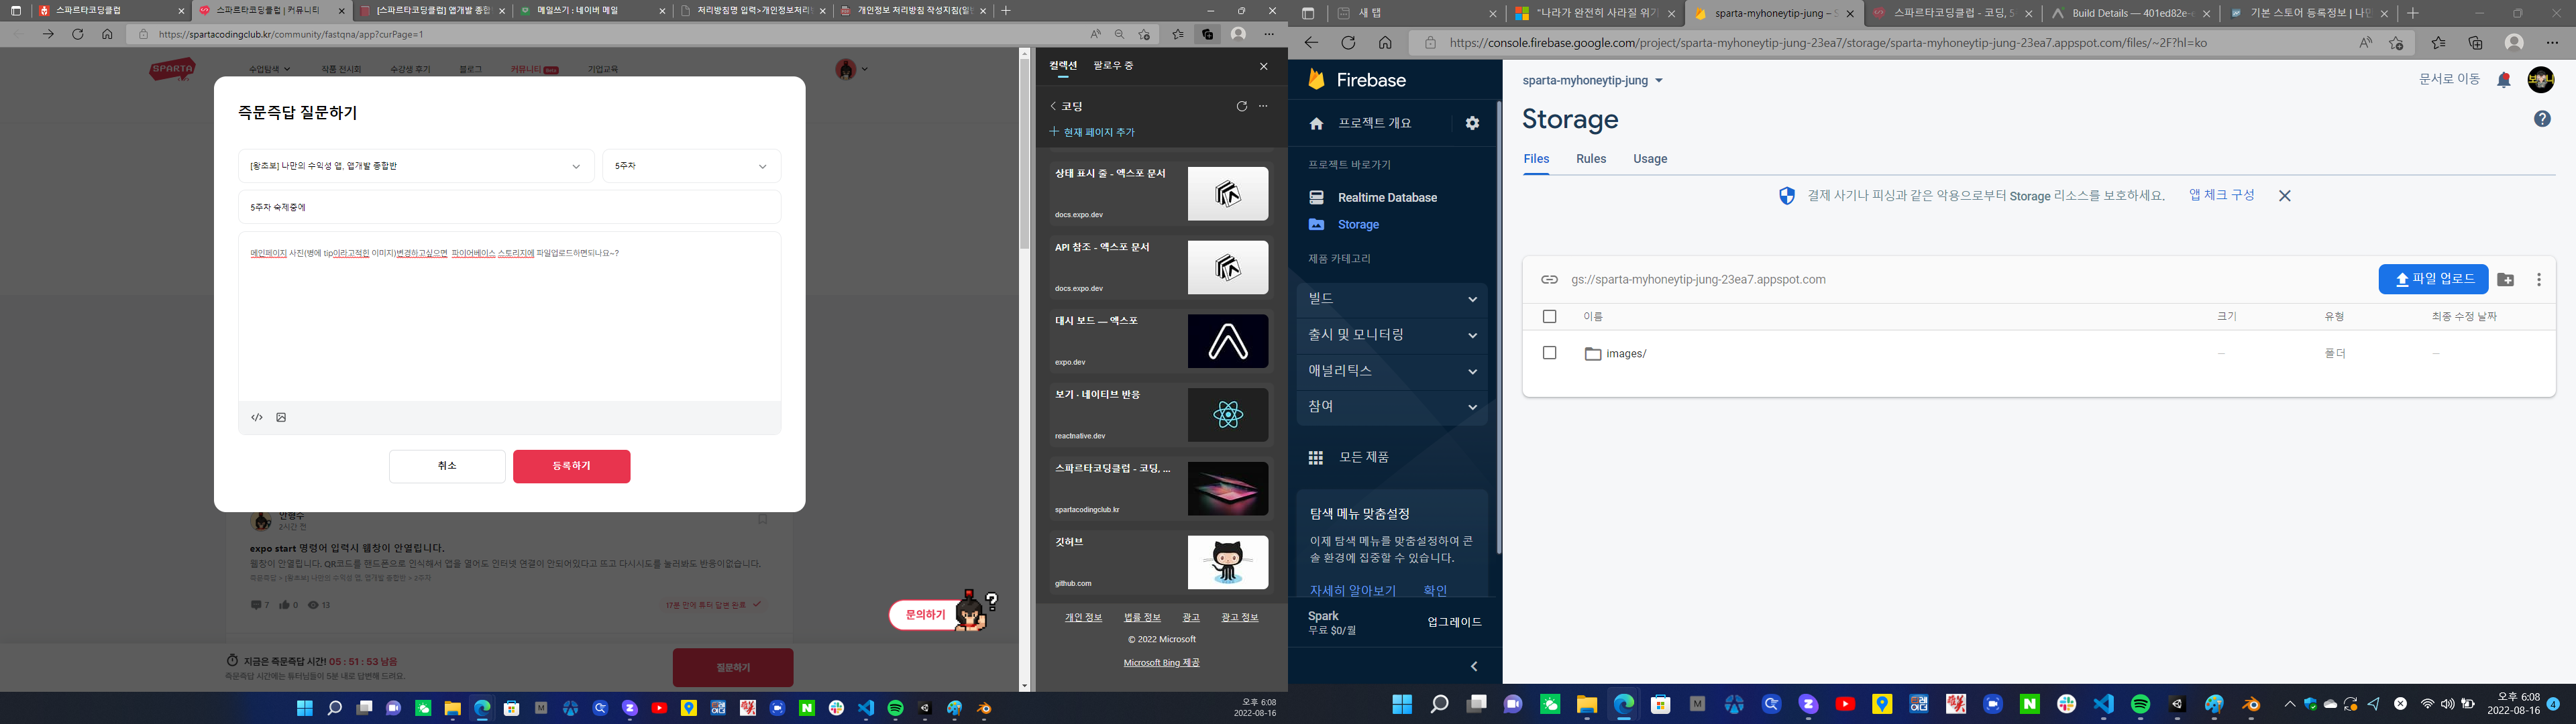Switch to the Rules tab in Storage

(x=1591, y=159)
